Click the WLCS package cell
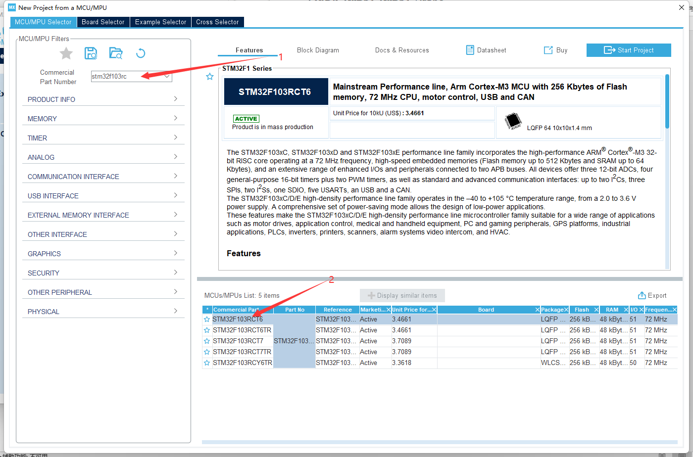 coord(554,363)
